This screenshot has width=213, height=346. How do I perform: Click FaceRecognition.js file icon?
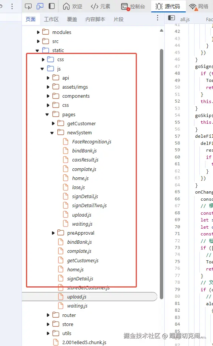tap(66, 141)
